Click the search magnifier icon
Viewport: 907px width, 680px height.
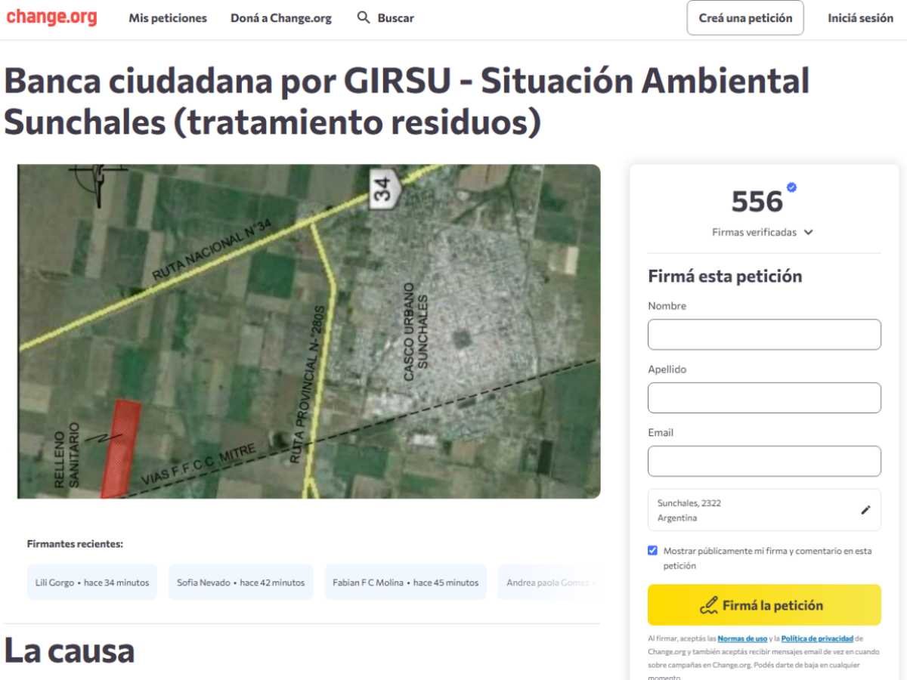coord(364,17)
